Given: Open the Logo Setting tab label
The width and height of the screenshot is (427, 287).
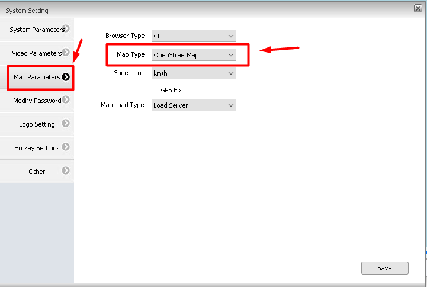Looking at the screenshot, I should (37, 124).
